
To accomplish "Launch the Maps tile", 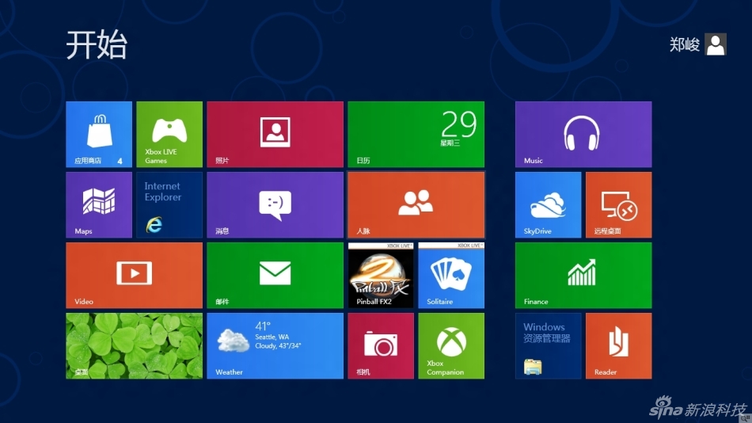I will (99, 204).
